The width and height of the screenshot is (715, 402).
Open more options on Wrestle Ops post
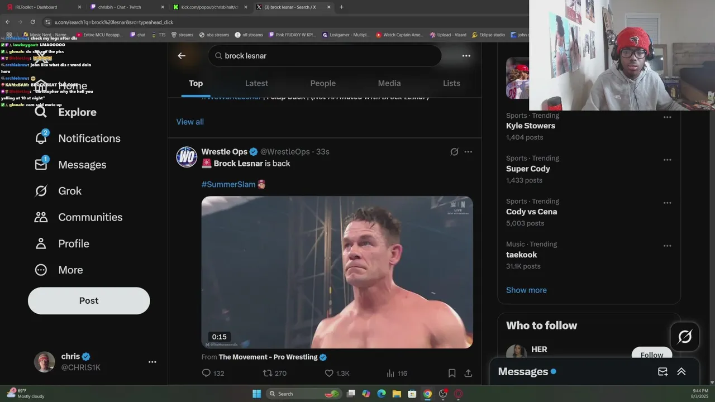click(468, 152)
